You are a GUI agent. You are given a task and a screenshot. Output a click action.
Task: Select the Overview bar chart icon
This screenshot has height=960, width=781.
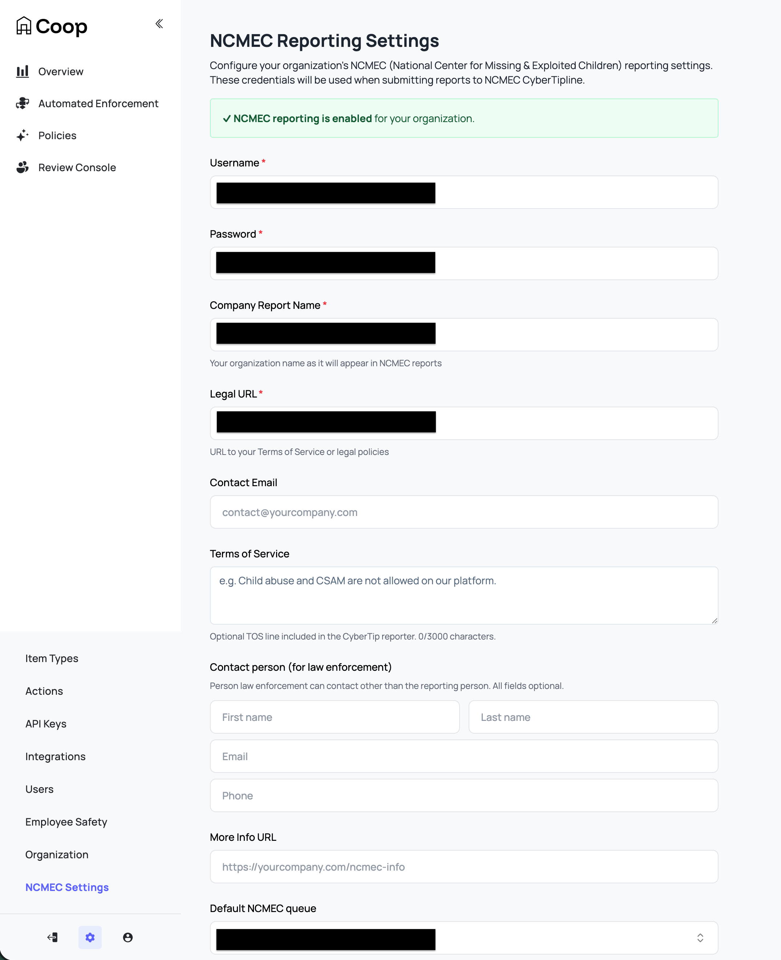(23, 71)
